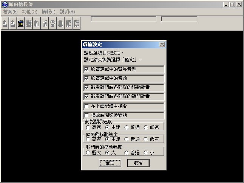The height and width of the screenshot is (183, 244).
Task: Click the load (up arrow) toolbar icon
Action: (13, 23)
